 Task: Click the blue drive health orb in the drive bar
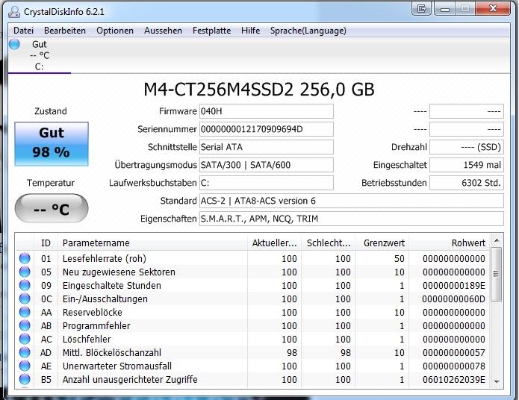(14, 44)
